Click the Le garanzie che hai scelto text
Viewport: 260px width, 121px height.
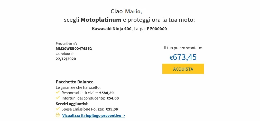coord(78,87)
